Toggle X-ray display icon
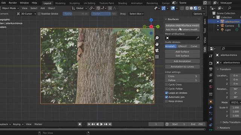 click(x=182, y=8)
